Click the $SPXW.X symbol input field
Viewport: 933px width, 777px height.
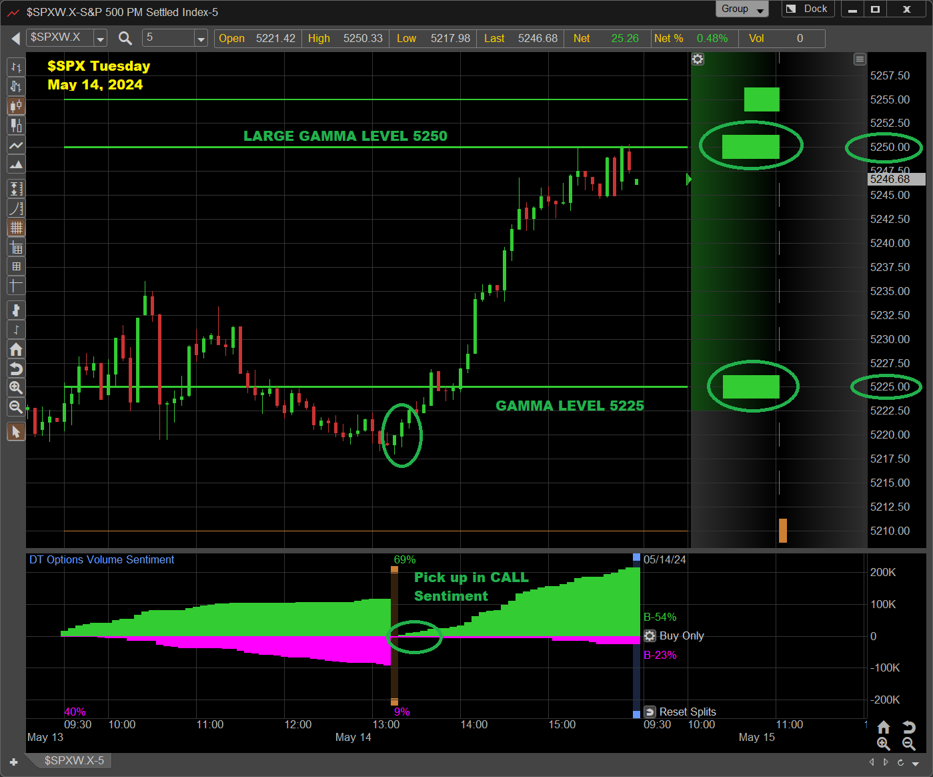coord(60,38)
